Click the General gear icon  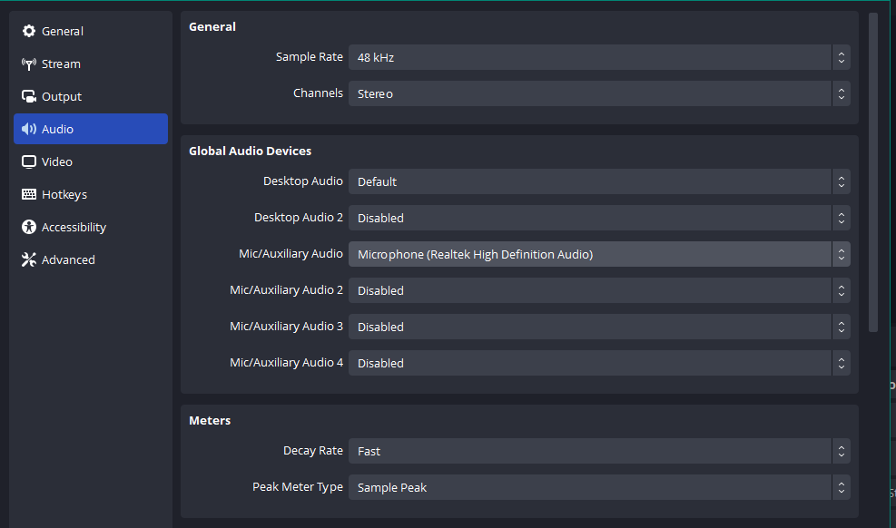[x=28, y=31]
